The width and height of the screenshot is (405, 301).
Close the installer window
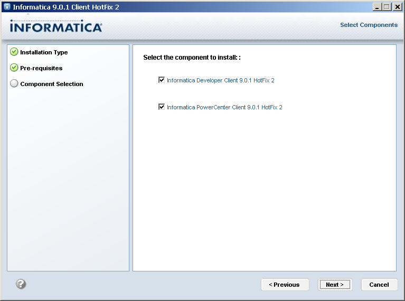click(397, 7)
